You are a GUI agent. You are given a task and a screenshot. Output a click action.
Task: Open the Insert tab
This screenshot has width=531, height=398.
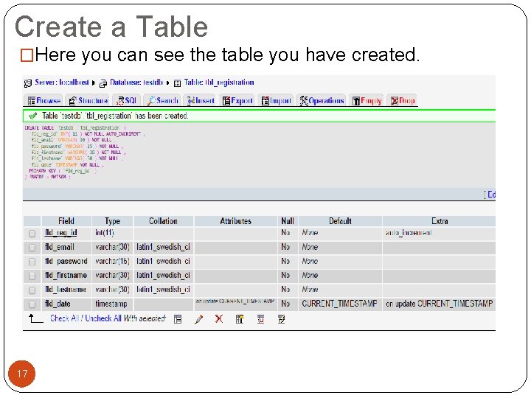[201, 100]
